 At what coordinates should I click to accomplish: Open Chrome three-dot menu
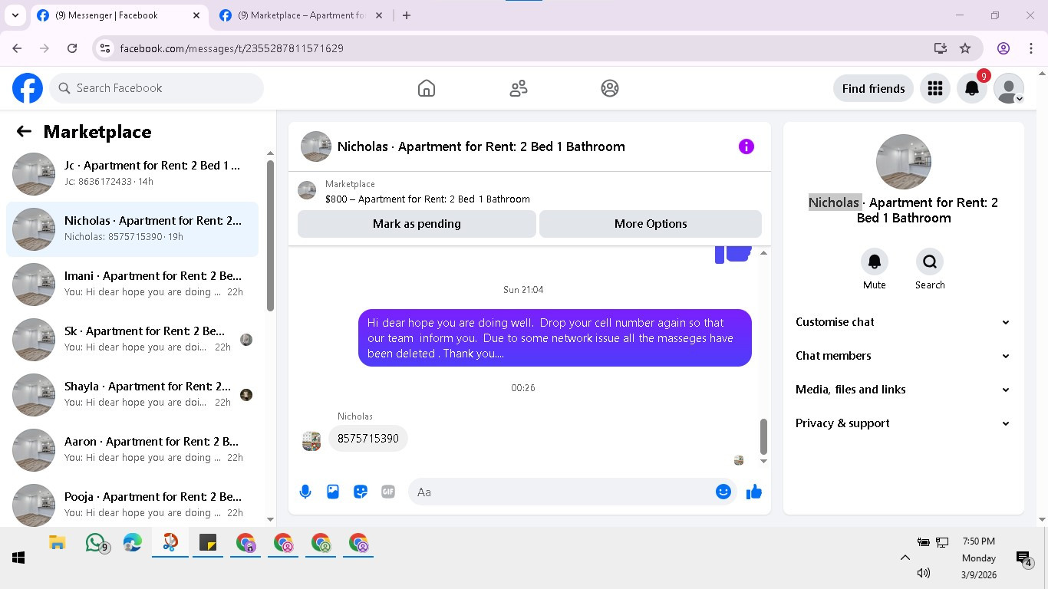point(1031,48)
